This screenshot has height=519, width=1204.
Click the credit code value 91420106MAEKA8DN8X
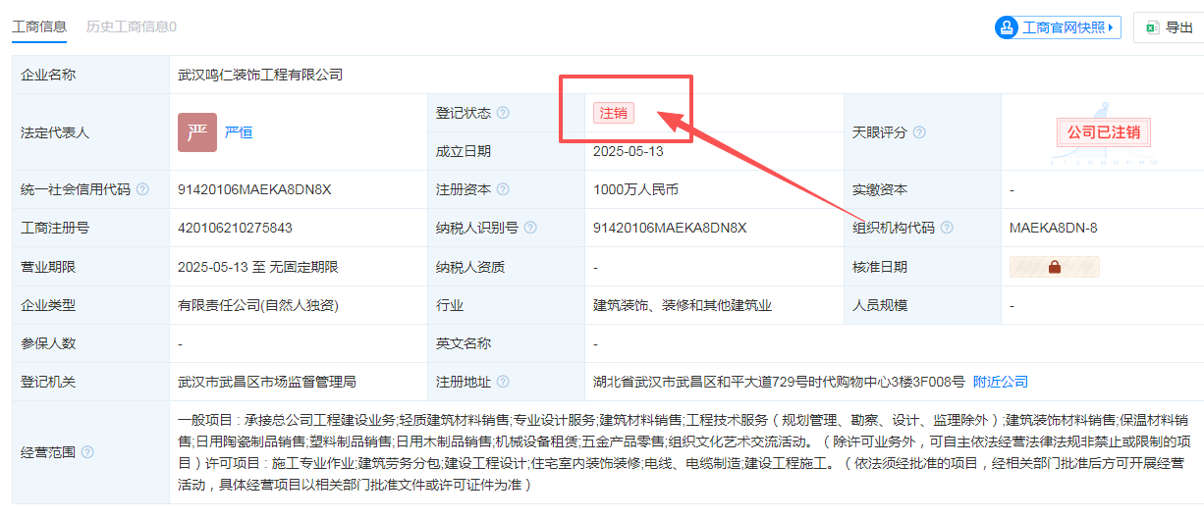254,189
